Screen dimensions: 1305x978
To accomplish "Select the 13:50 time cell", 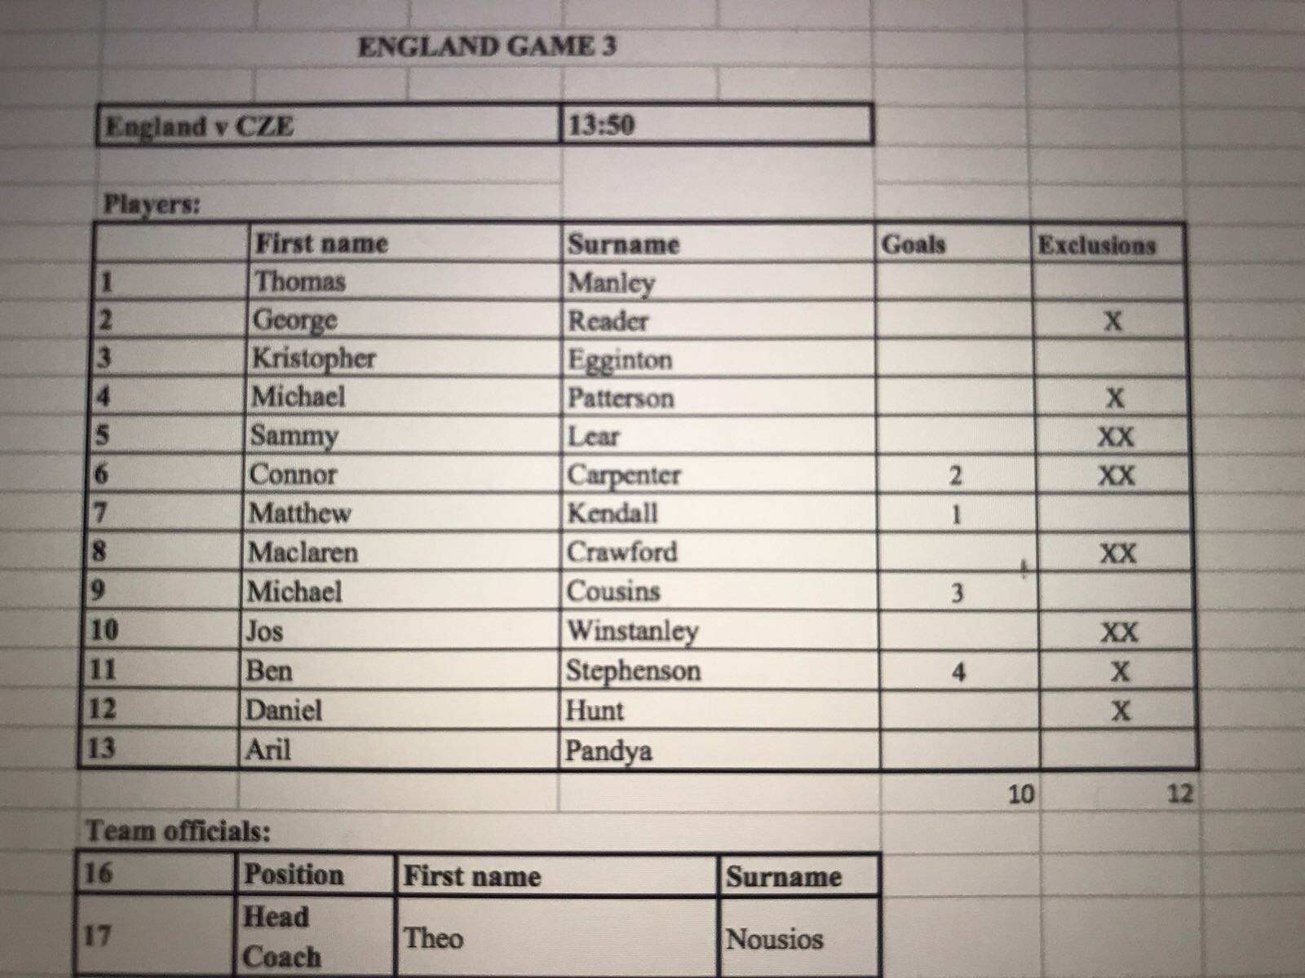I will [x=717, y=126].
